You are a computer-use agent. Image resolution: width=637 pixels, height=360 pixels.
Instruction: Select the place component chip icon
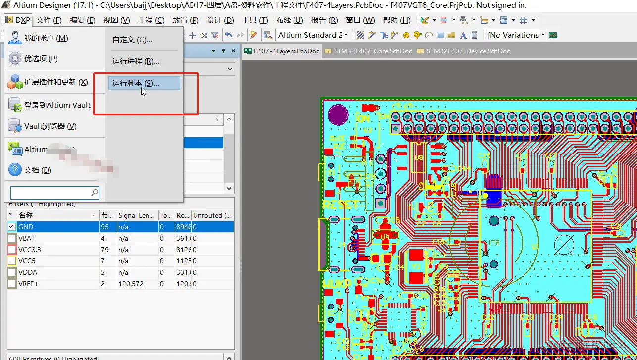[x=474, y=35]
